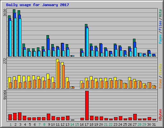This screenshot has width=164, height=128.
Task: Click the 3030 hits axis value
Action: 5,12
